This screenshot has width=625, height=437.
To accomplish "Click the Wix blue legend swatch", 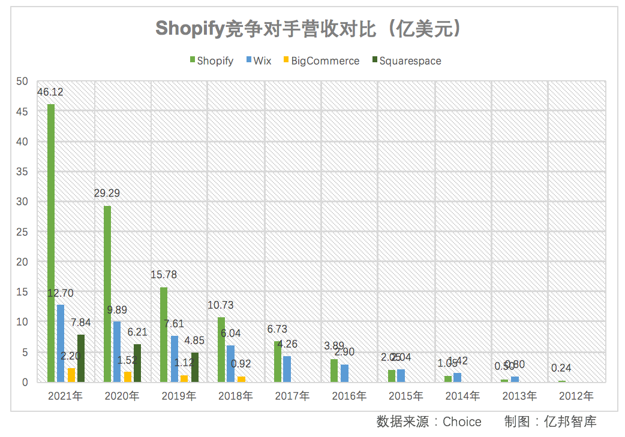I will (x=249, y=60).
